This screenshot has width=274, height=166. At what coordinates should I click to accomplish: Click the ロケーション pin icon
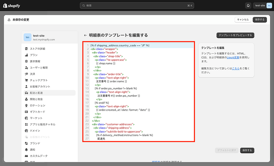(x=26, y=105)
